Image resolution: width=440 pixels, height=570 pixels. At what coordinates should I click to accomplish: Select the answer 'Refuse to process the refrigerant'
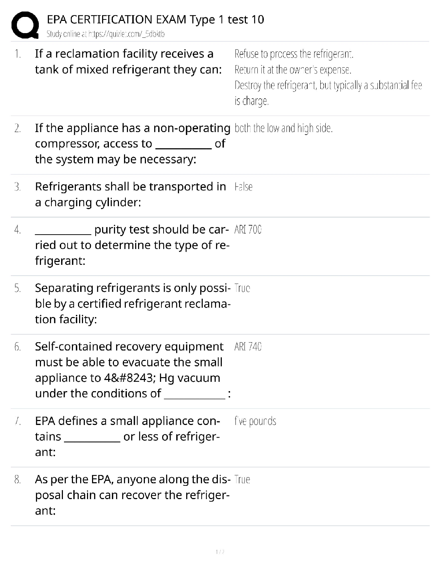pos(294,54)
